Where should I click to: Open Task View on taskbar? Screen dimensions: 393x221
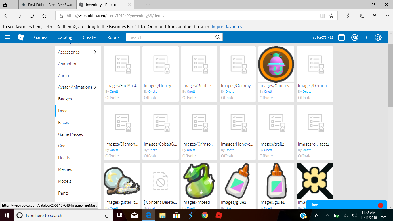coord(120,215)
